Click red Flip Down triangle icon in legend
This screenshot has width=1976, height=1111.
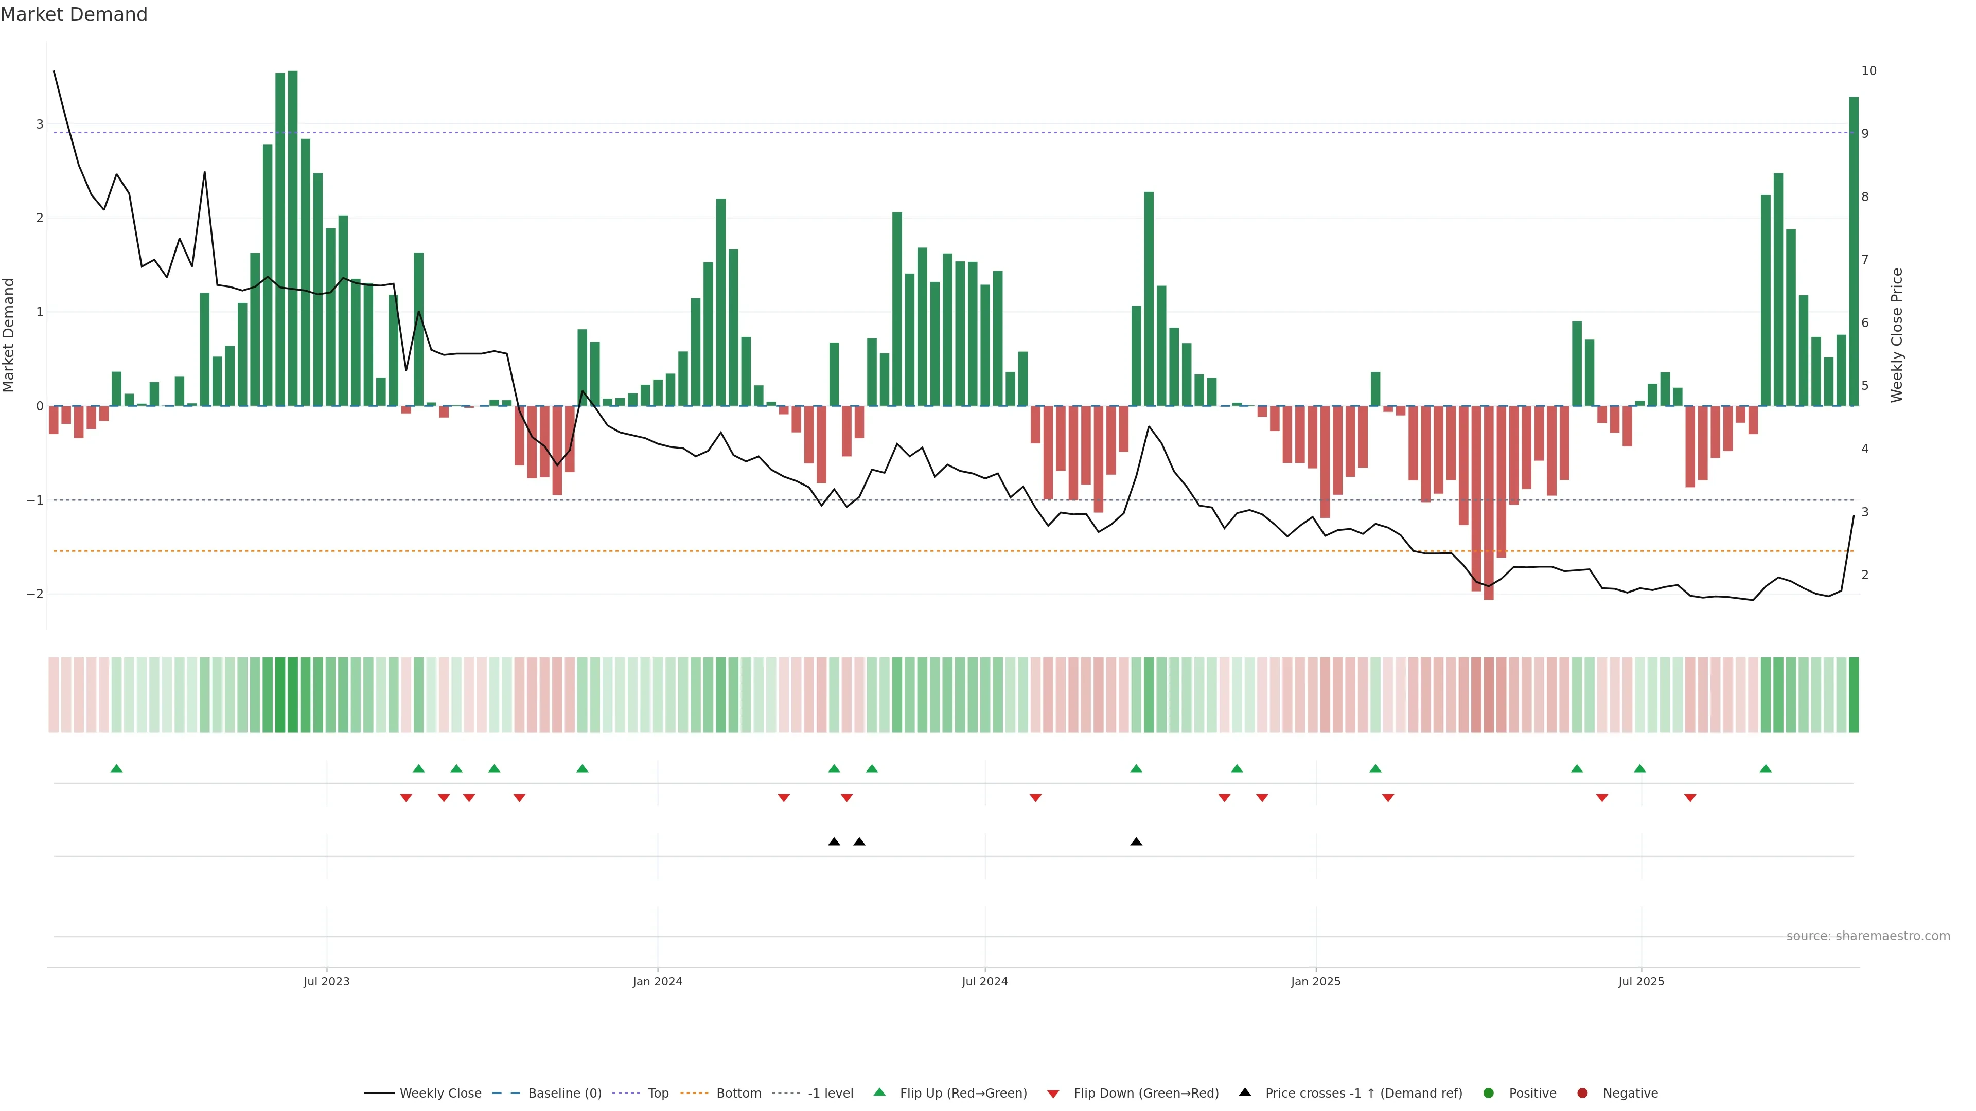tap(1053, 1094)
